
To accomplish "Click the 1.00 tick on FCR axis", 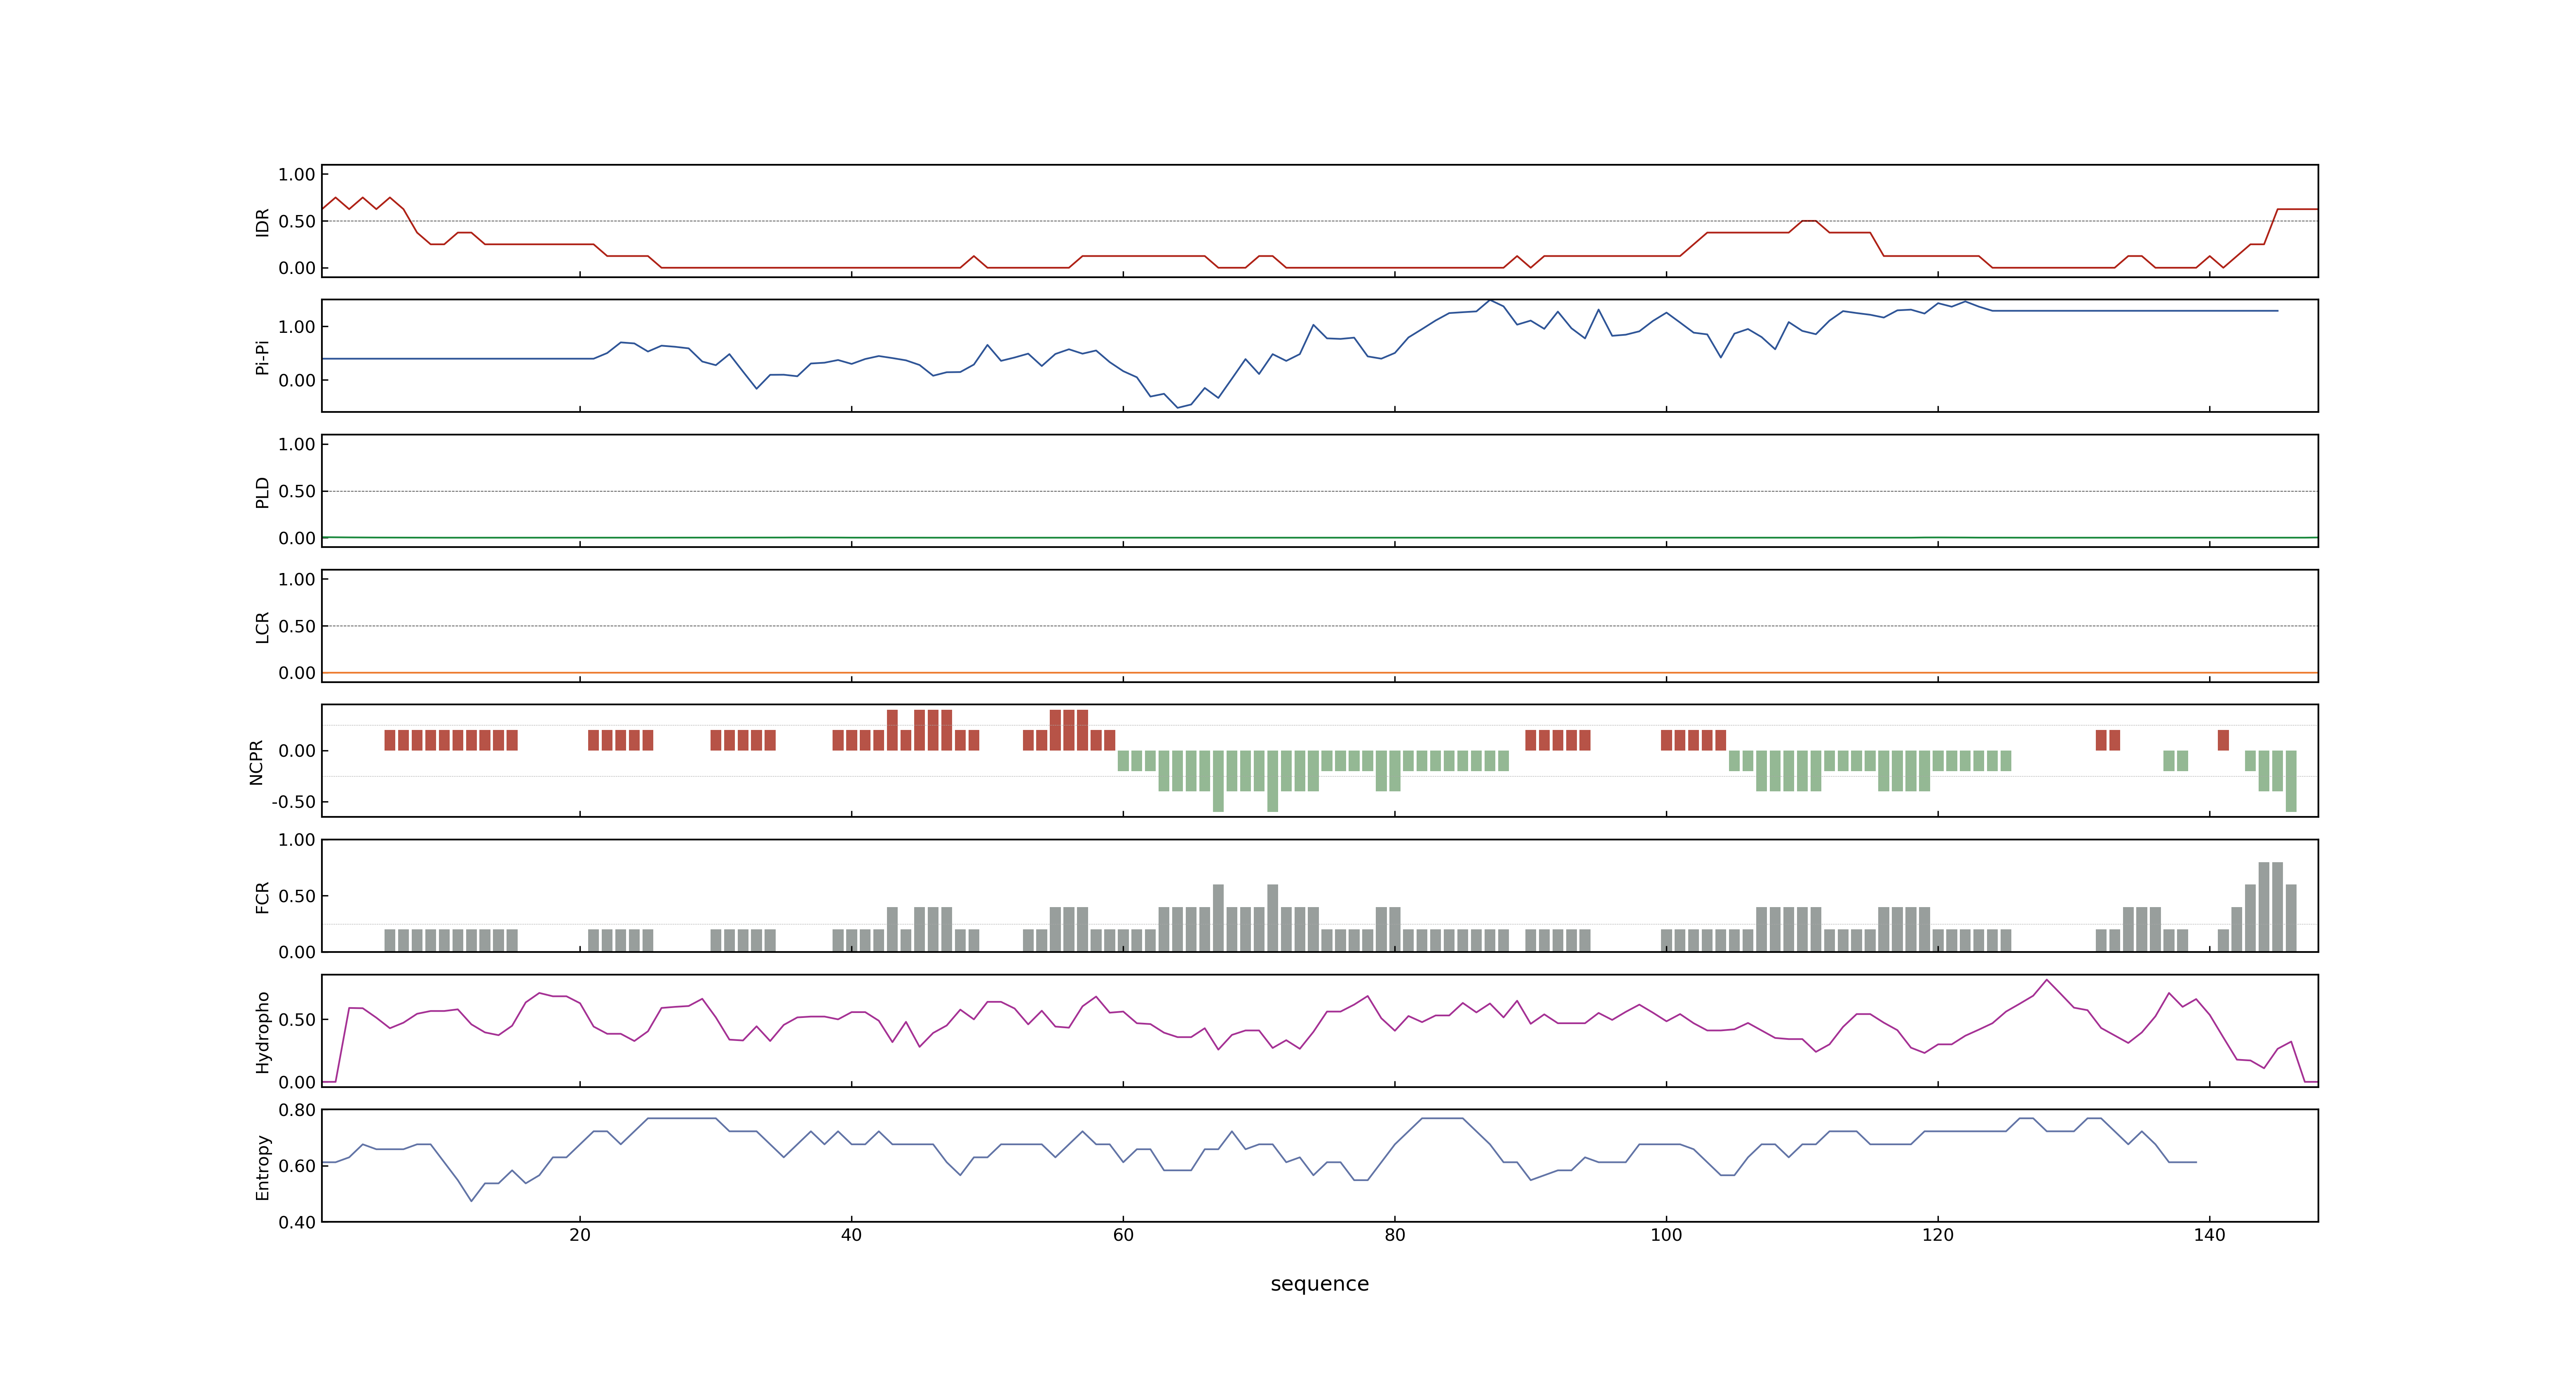I will [x=297, y=840].
